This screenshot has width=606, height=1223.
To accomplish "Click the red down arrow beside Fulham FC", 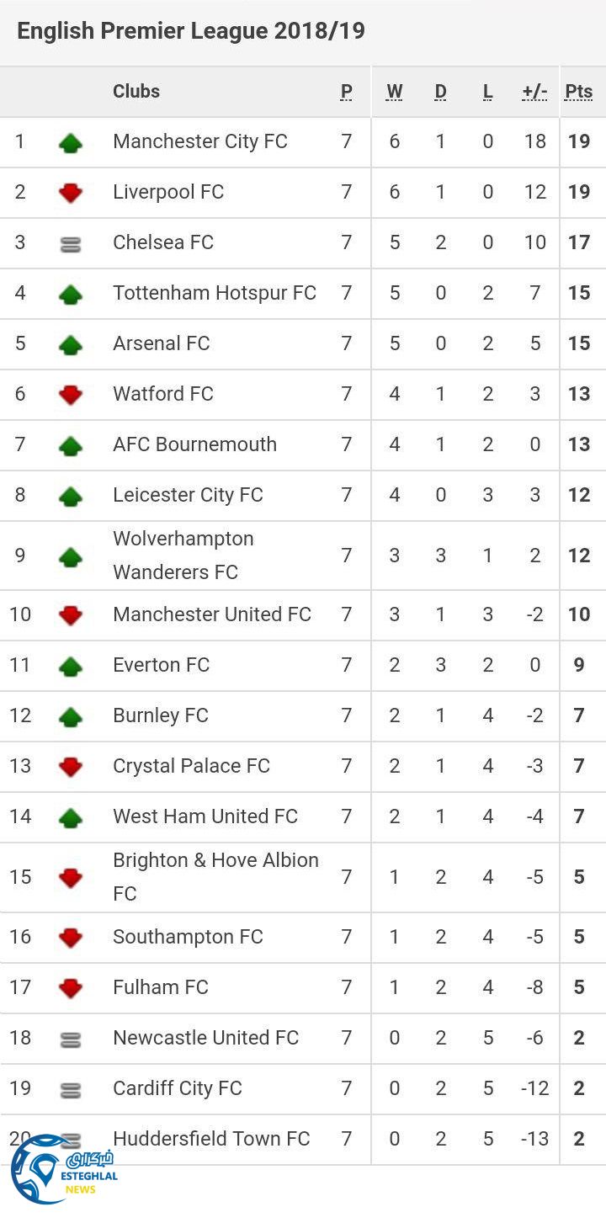I will tap(71, 988).
